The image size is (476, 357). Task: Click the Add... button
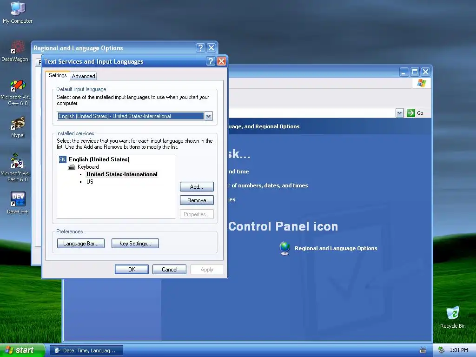197,187
